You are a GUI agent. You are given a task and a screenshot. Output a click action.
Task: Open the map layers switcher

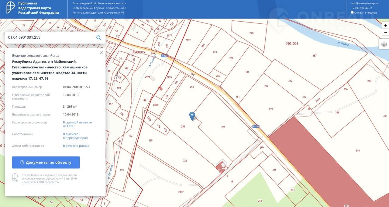384,44
